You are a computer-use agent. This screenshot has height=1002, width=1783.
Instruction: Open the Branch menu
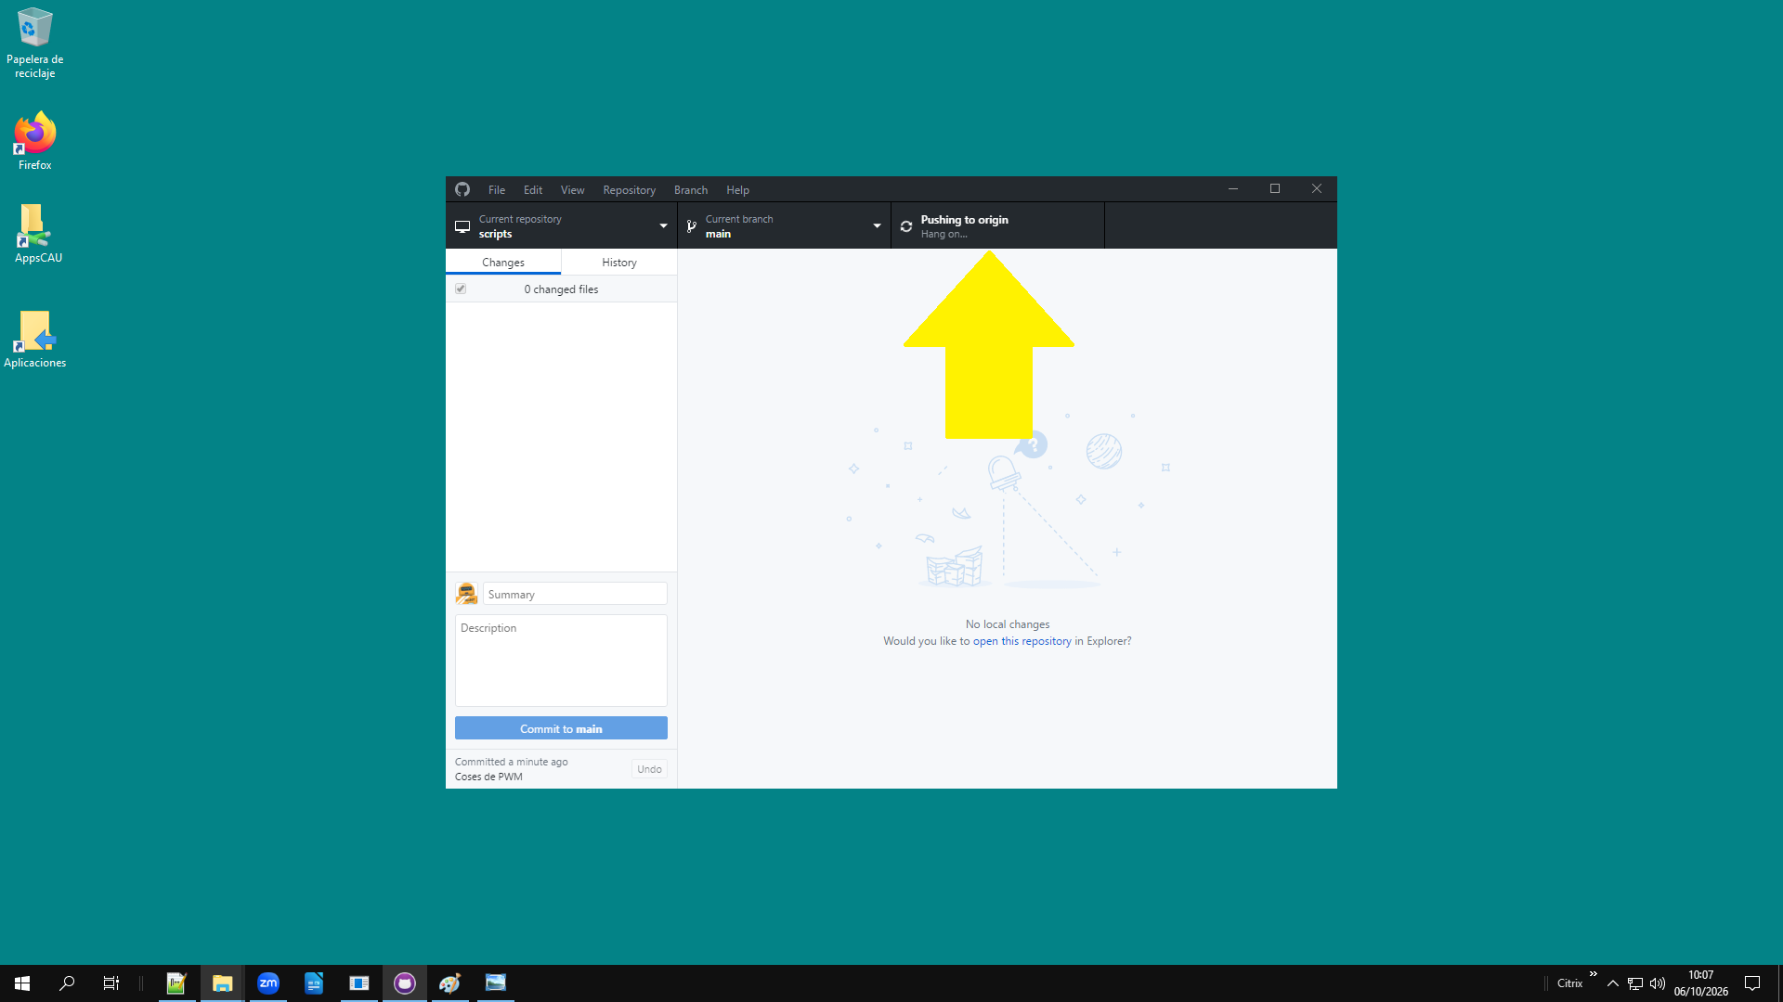click(691, 189)
